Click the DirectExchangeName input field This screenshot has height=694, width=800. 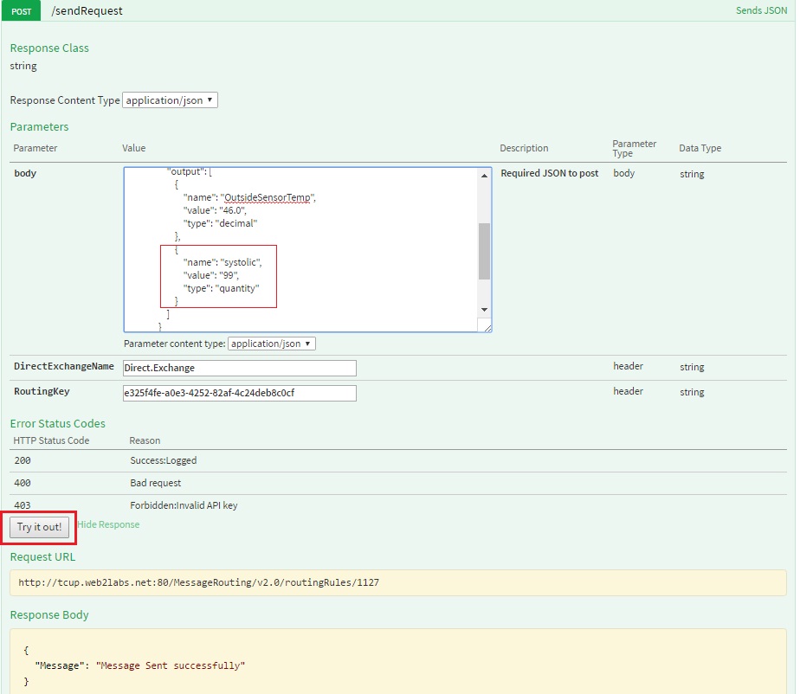point(240,368)
